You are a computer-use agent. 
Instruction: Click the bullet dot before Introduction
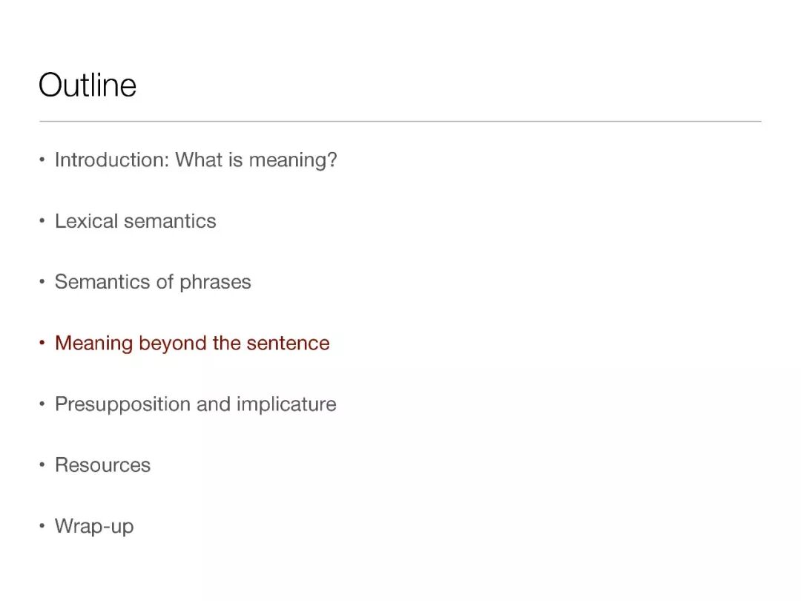[x=42, y=160]
